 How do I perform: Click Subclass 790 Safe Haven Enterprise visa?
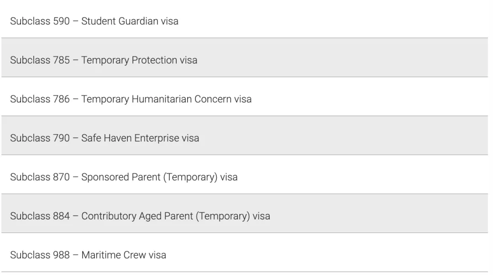point(105,138)
